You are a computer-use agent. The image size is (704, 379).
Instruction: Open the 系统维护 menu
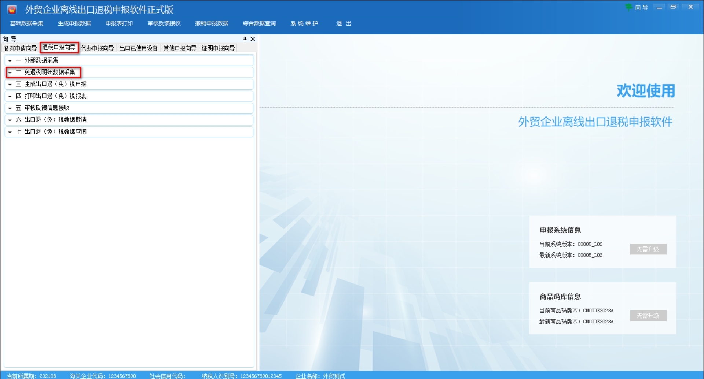[x=304, y=23]
